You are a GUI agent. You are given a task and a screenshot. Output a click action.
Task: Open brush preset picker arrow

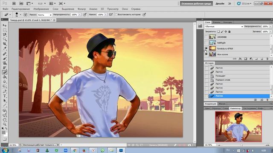tap(20, 14)
